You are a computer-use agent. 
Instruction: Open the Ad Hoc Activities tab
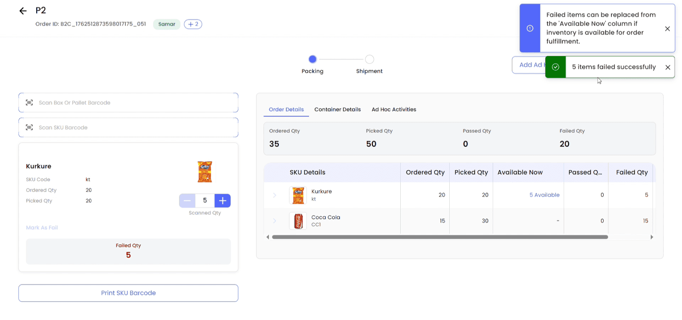[393, 109]
